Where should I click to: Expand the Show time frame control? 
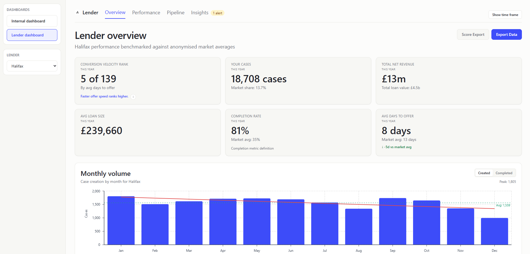click(505, 15)
